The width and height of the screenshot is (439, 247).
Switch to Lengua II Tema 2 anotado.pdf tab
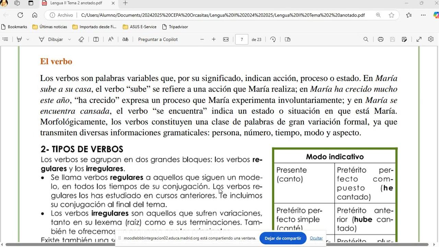76,3
